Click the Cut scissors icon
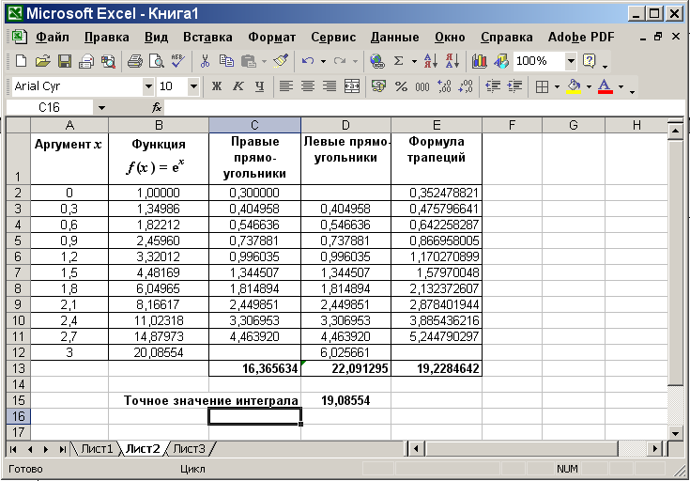The height and width of the screenshot is (481, 690). 205,61
